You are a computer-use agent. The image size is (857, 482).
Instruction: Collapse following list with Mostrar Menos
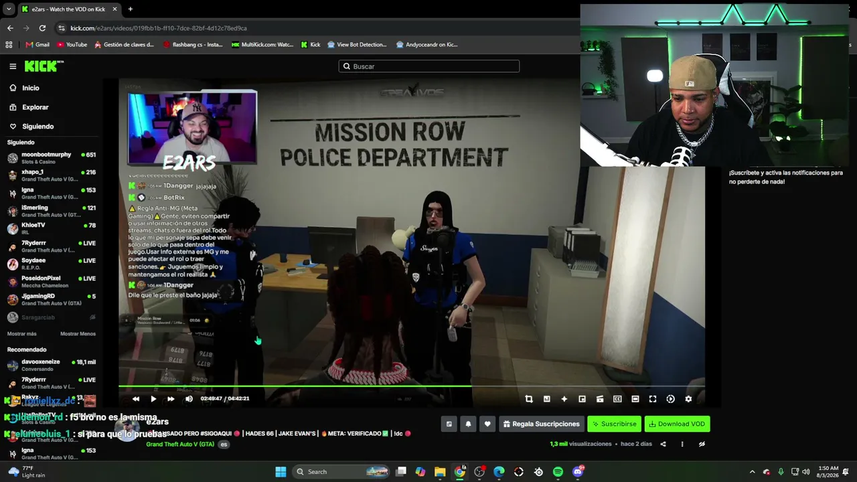pyautogui.click(x=78, y=334)
